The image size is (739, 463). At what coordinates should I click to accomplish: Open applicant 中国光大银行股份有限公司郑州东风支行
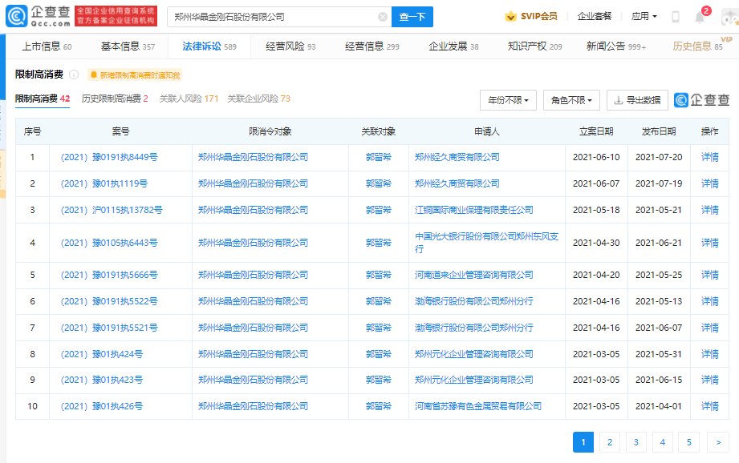[487, 243]
